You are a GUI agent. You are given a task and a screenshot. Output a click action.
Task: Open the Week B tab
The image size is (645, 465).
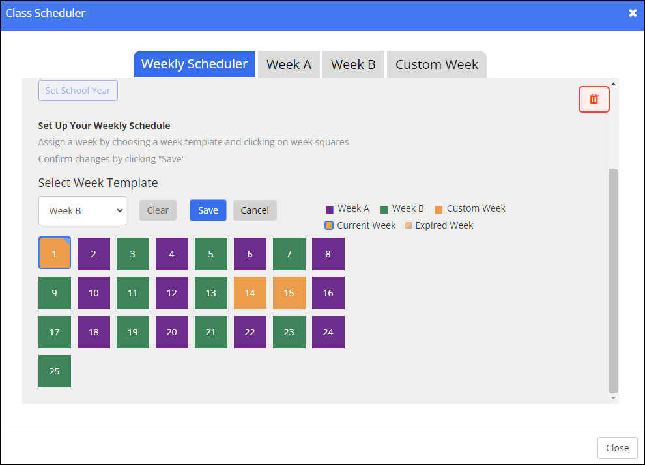click(353, 64)
